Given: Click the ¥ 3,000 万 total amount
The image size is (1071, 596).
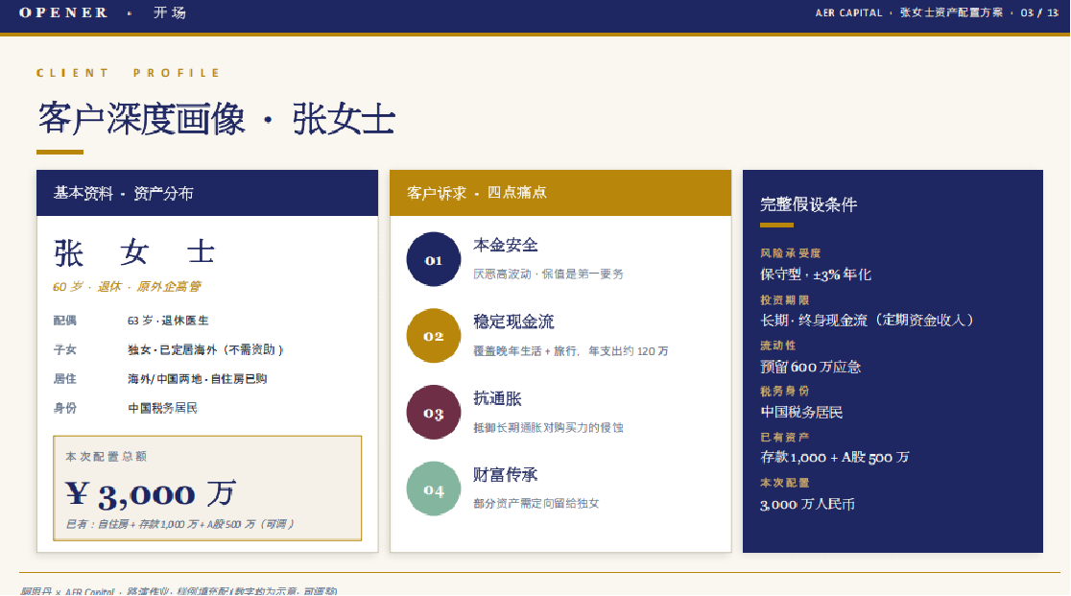Looking at the screenshot, I should point(151,493).
